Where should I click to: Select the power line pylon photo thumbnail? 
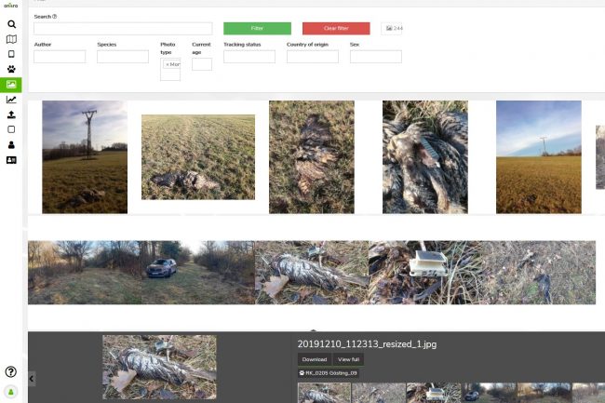(84, 157)
